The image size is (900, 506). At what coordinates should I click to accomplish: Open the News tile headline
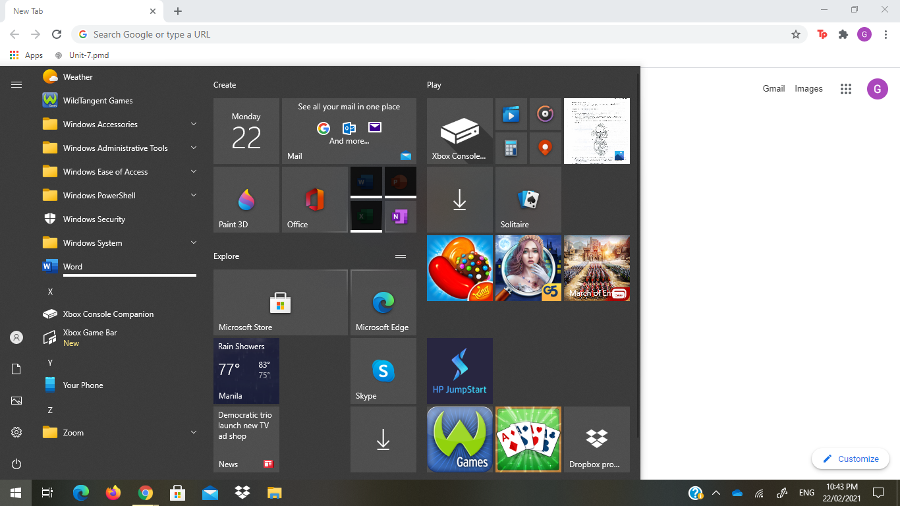click(x=246, y=439)
